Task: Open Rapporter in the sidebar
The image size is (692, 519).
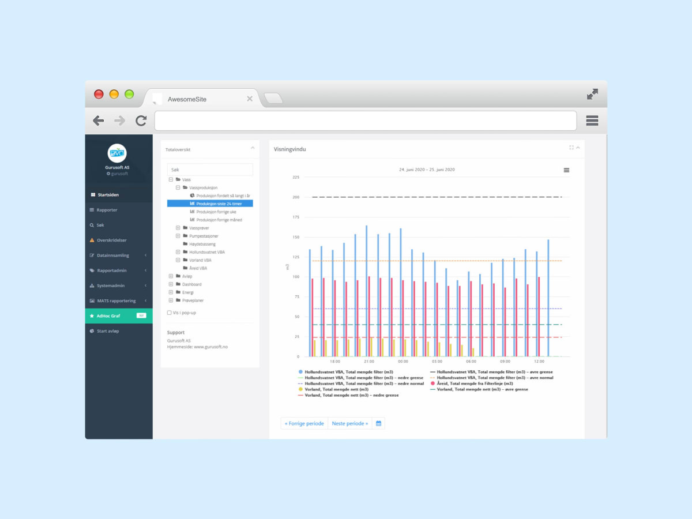Action: 119,210
